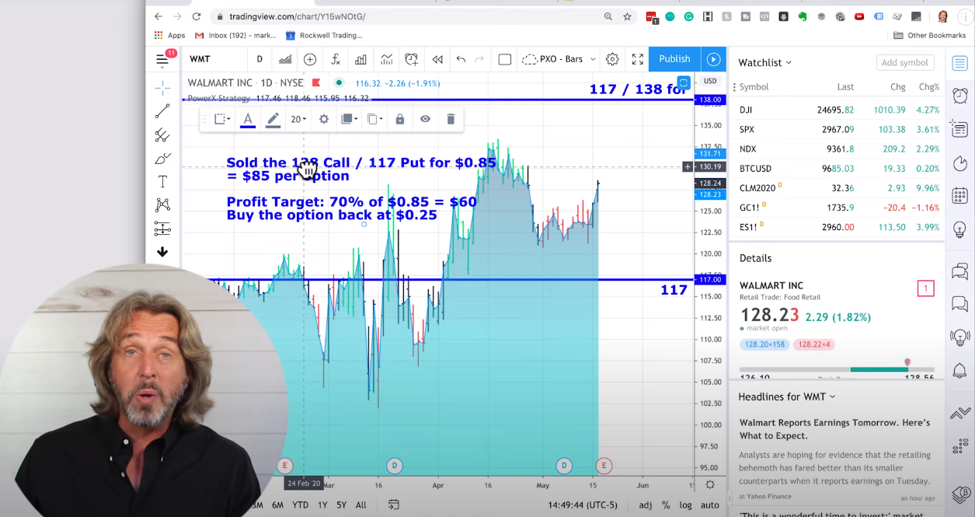Select the Text annotation tool
The width and height of the screenshot is (975, 517).
pyautogui.click(x=162, y=182)
